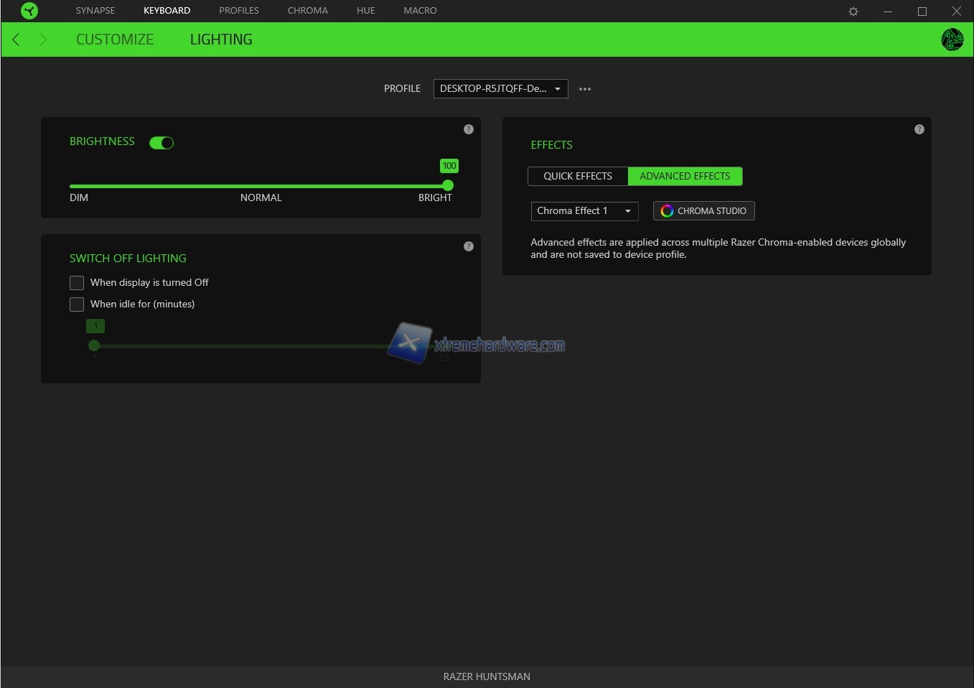Expand the Profile dropdown
Viewport: 974px width, 688px height.
click(x=500, y=89)
